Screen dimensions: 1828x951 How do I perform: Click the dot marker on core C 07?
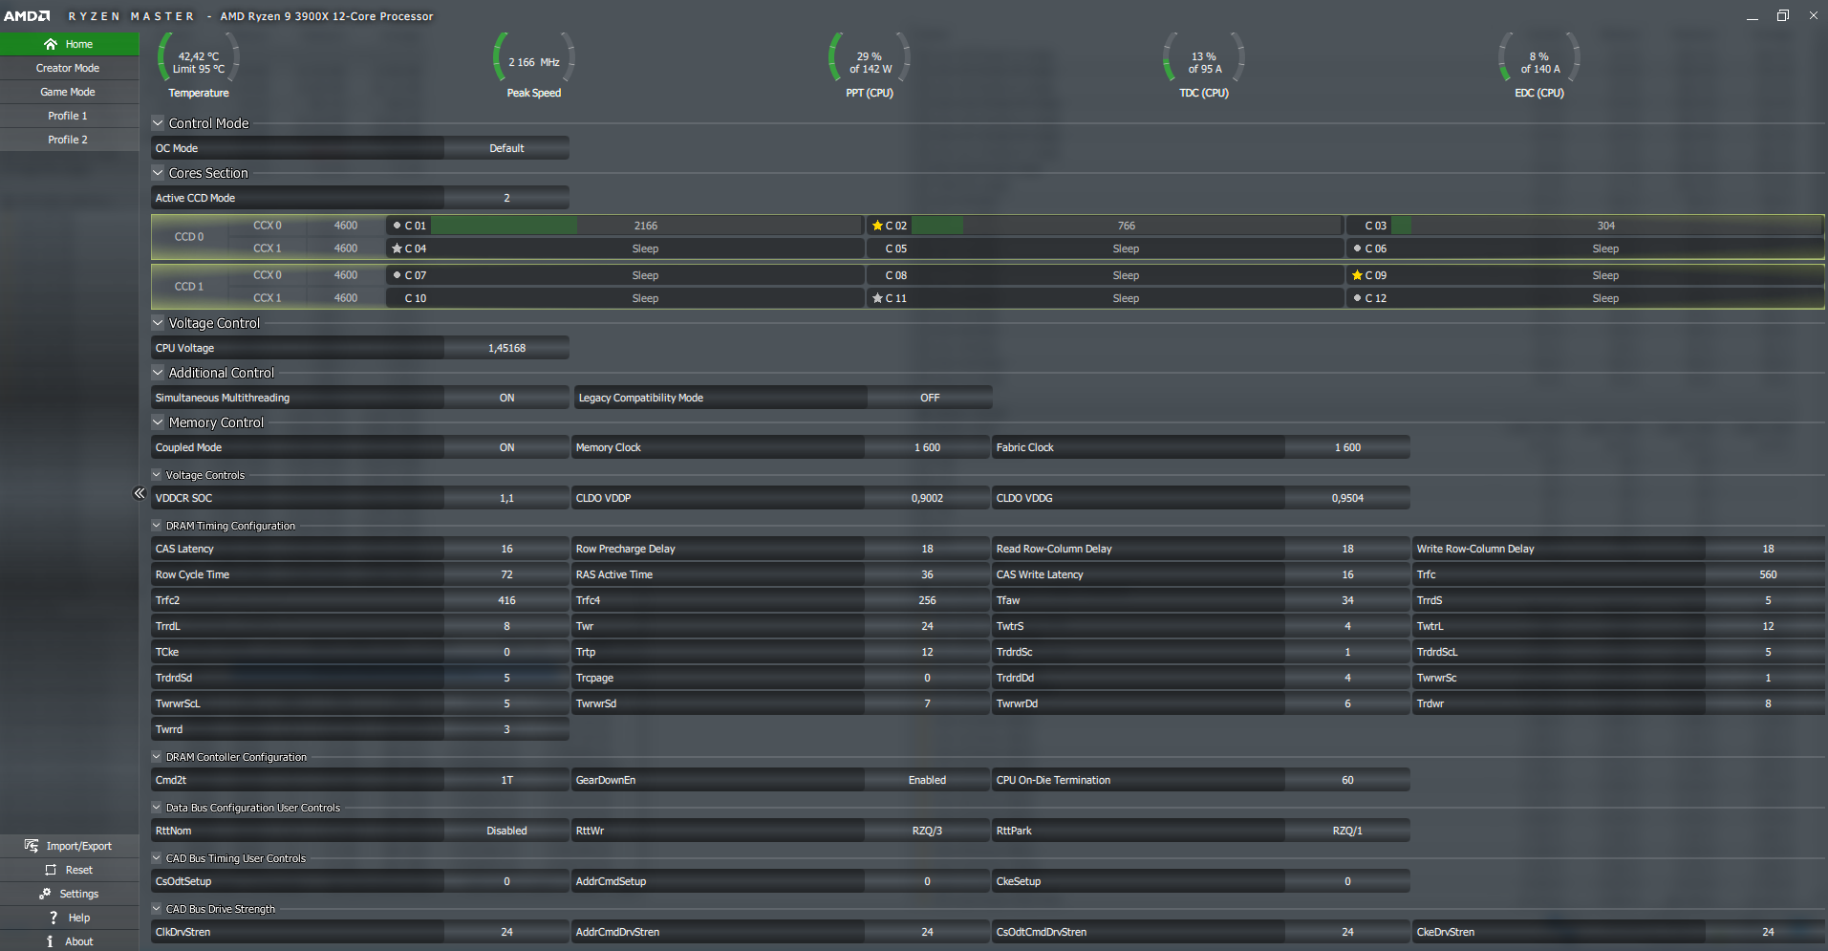pyautogui.click(x=397, y=275)
